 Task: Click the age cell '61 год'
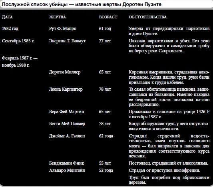click(x=105, y=28)
